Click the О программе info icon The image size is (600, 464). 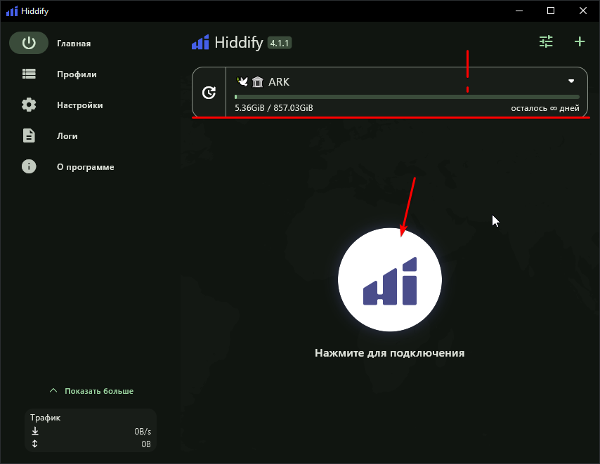pyautogui.click(x=29, y=166)
